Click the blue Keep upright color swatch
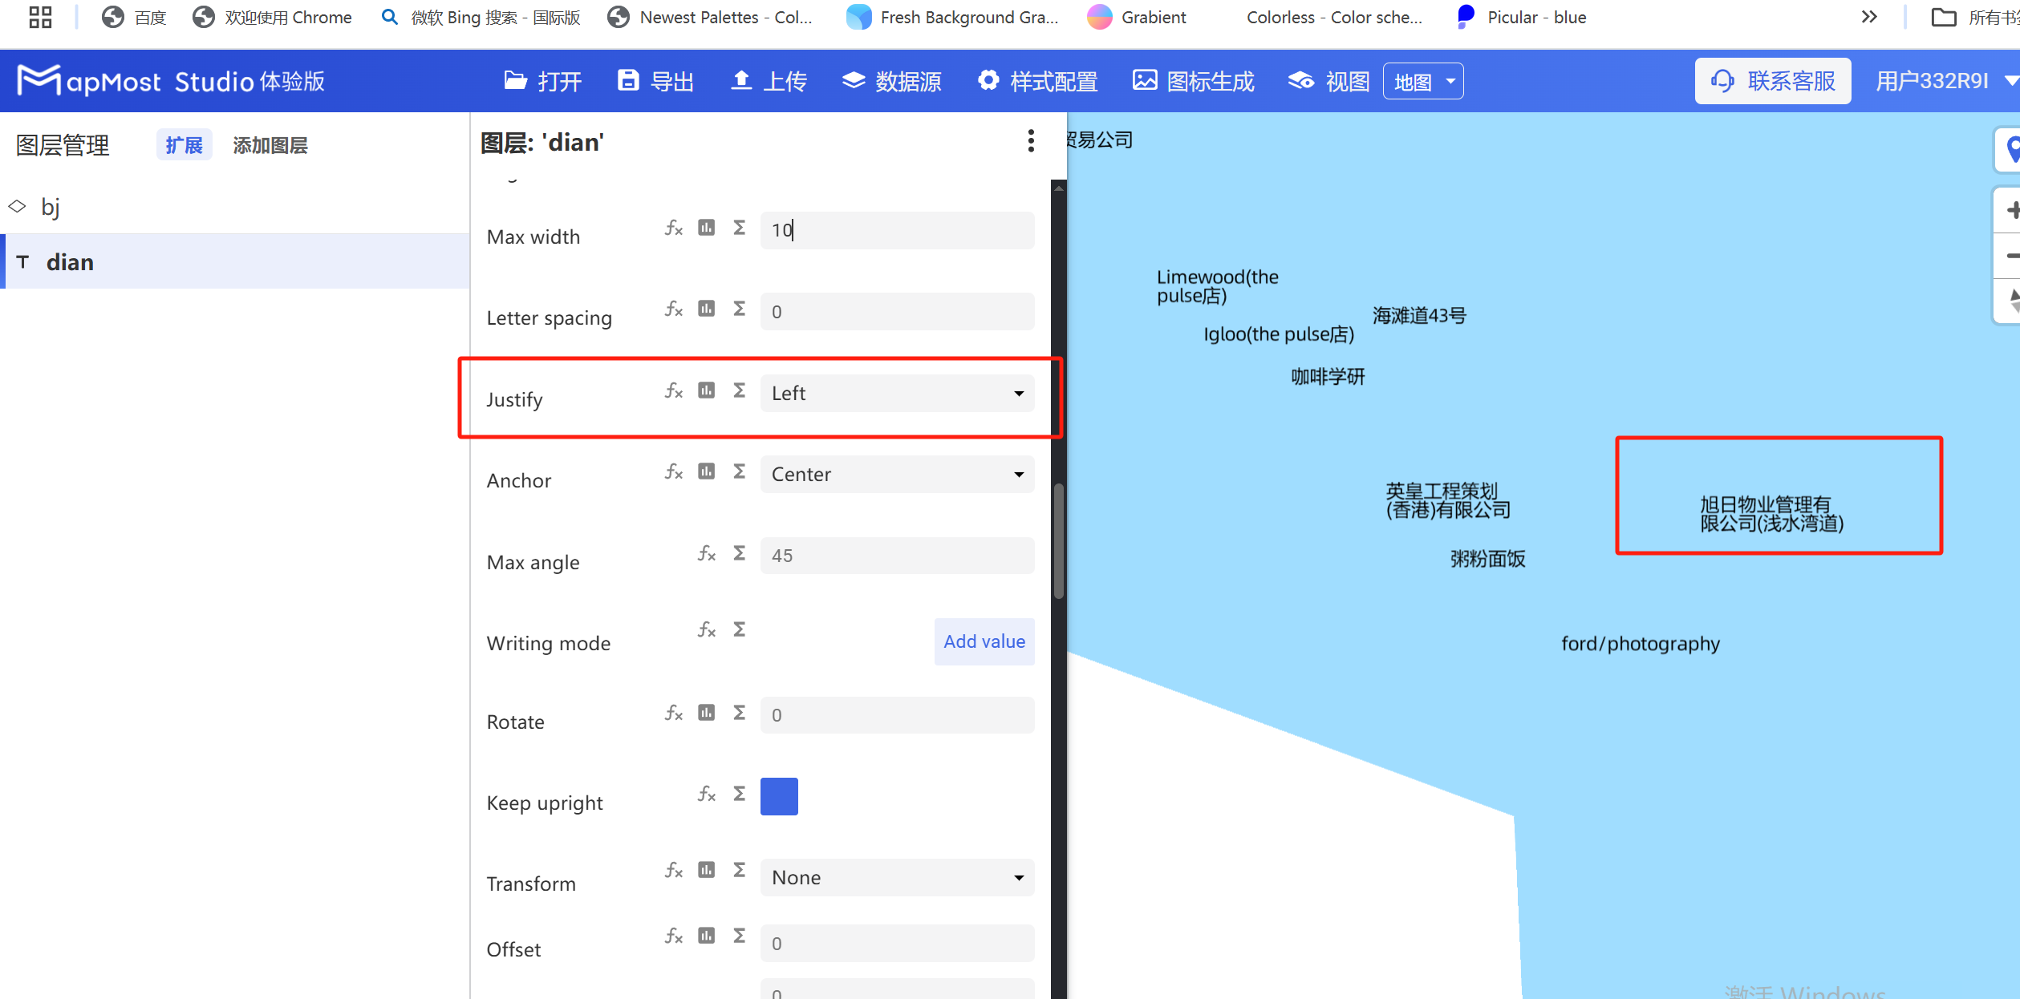The height and width of the screenshot is (999, 2020). point(778,795)
